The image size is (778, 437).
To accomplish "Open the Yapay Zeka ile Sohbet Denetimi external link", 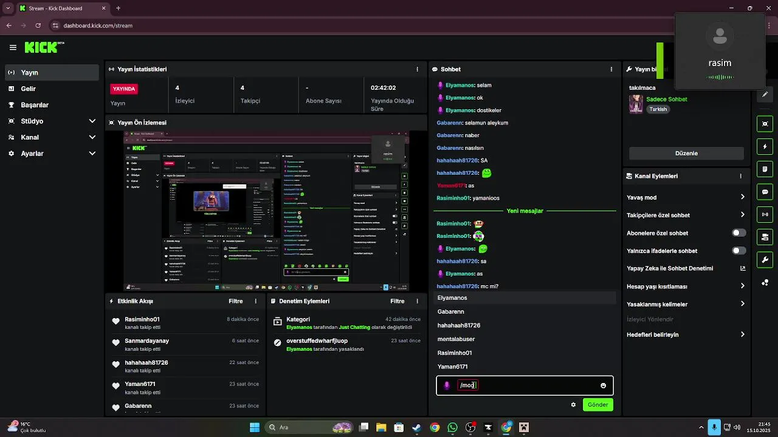I will click(x=743, y=268).
